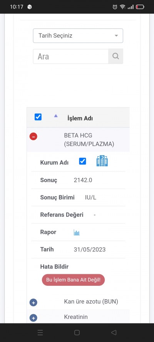
Task: Click the Ara search field
Action: click(71, 56)
